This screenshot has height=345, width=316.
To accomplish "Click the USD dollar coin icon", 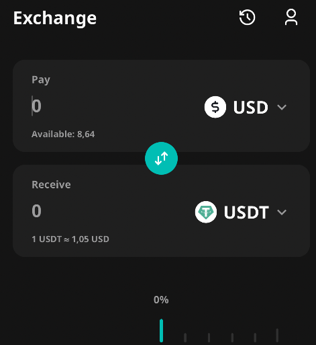I will point(215,107).
